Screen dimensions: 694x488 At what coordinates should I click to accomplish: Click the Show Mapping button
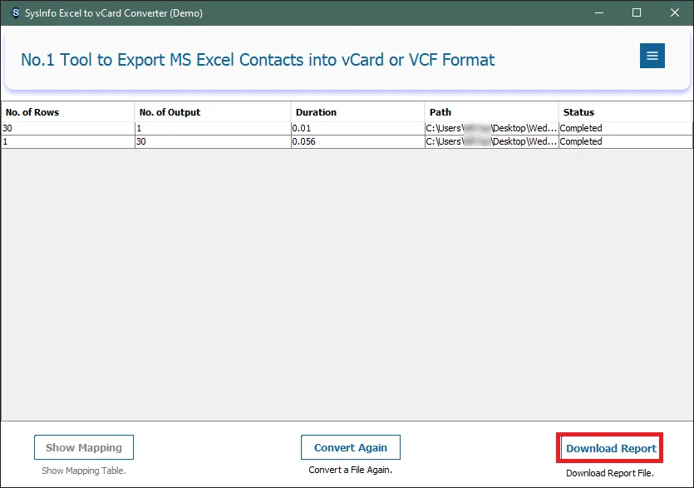84,447
